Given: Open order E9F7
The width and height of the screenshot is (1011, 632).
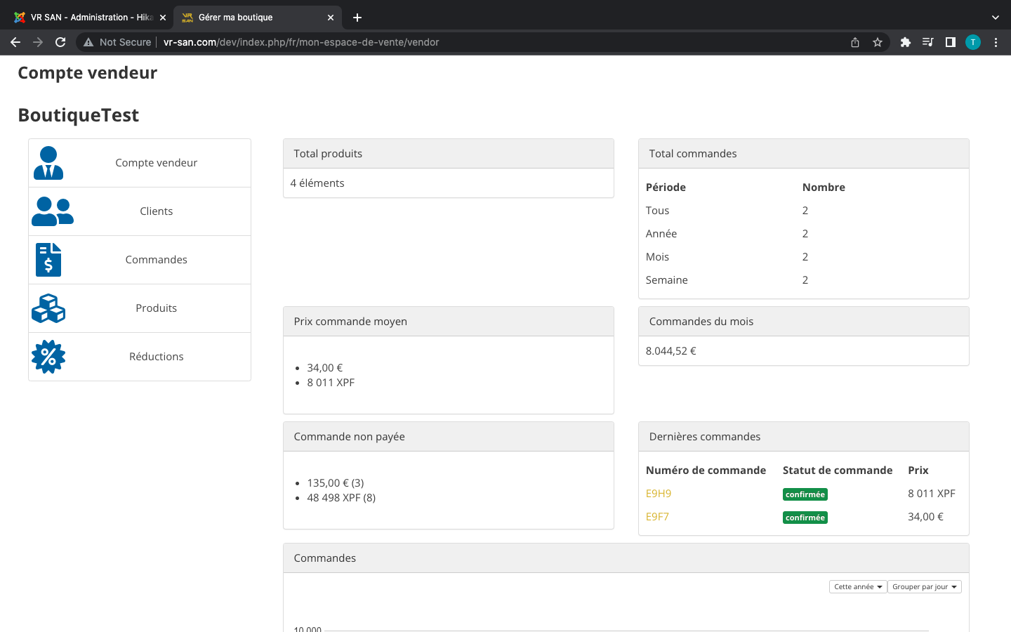Looking at the screenshot, I should (x=657, y=517).
